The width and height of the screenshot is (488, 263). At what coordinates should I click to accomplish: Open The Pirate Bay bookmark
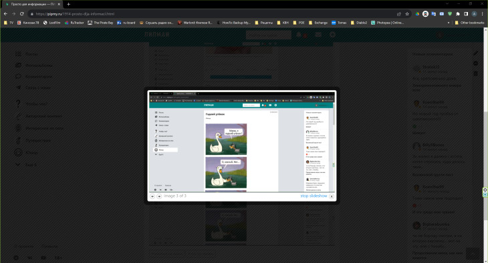[100, 23]
